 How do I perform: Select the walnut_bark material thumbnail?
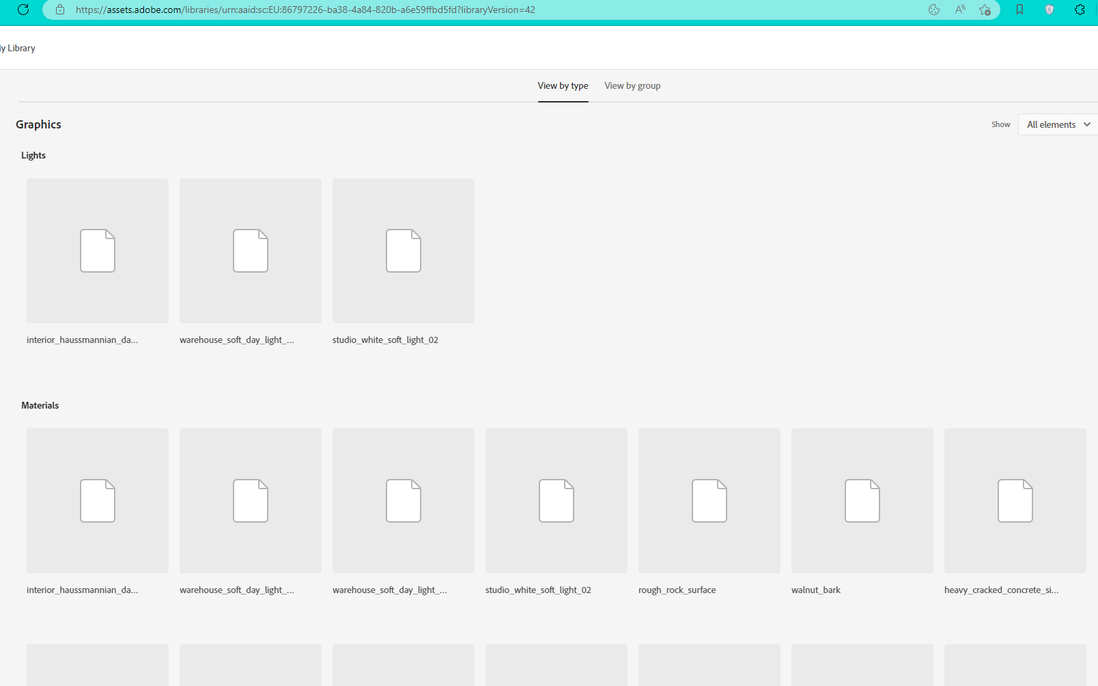point(862,501)
